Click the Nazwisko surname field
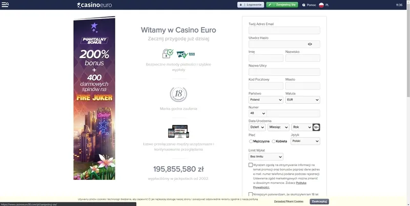Image resolution: width=410 pixels, height=206 pixels. (303, 58)
